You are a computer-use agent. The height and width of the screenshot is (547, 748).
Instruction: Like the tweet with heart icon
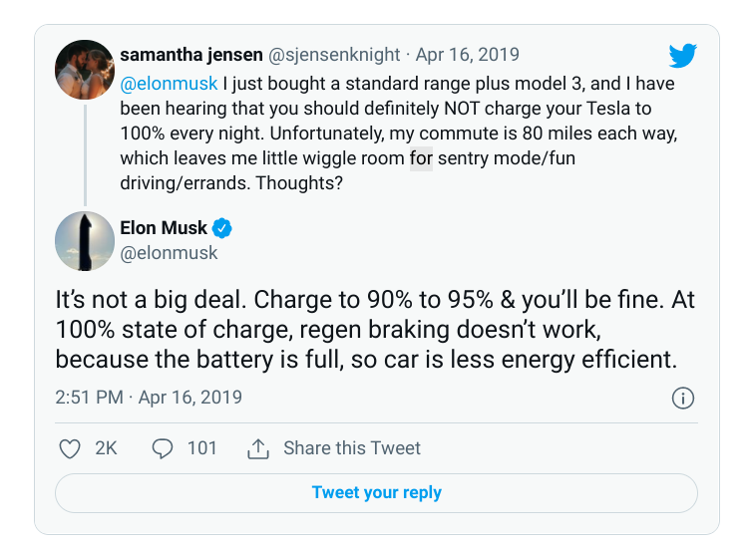pos(70,448)
